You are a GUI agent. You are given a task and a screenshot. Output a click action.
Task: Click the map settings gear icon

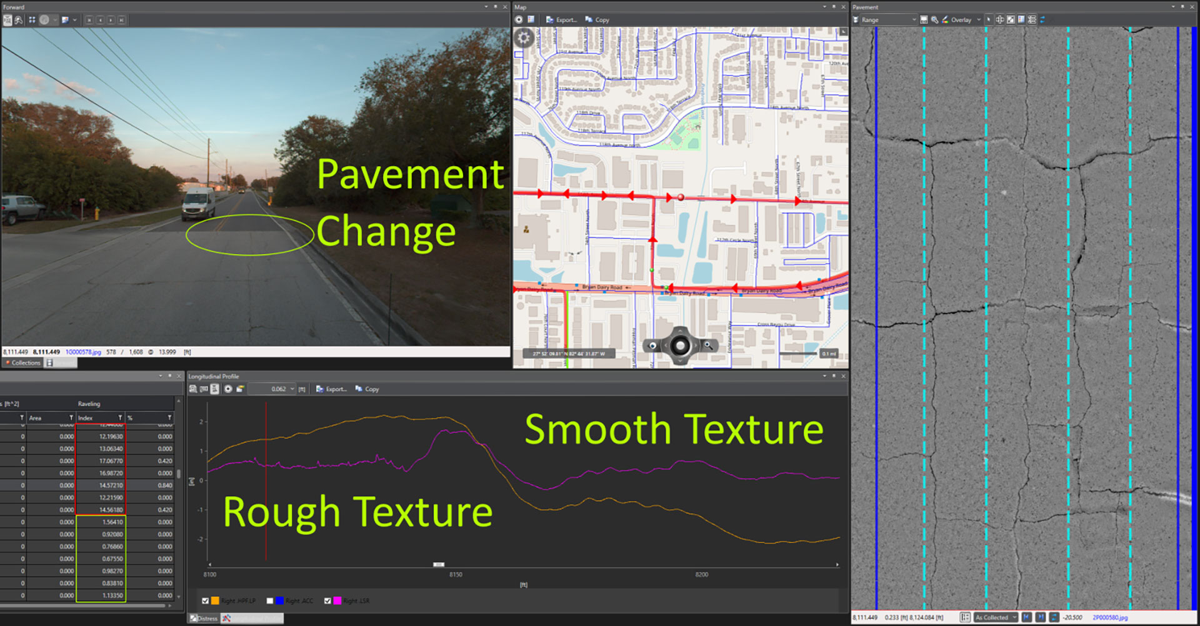click(524, 38)
